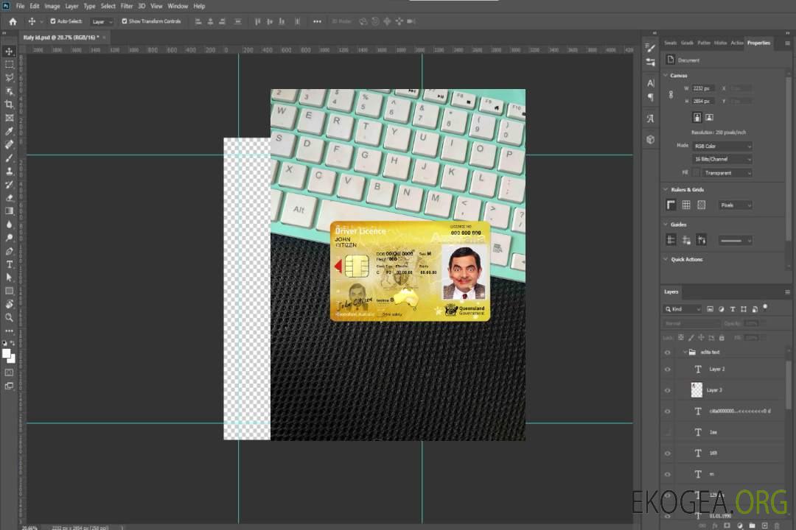
Task: Collapse the edite text layer group
Action: (684, 353)
